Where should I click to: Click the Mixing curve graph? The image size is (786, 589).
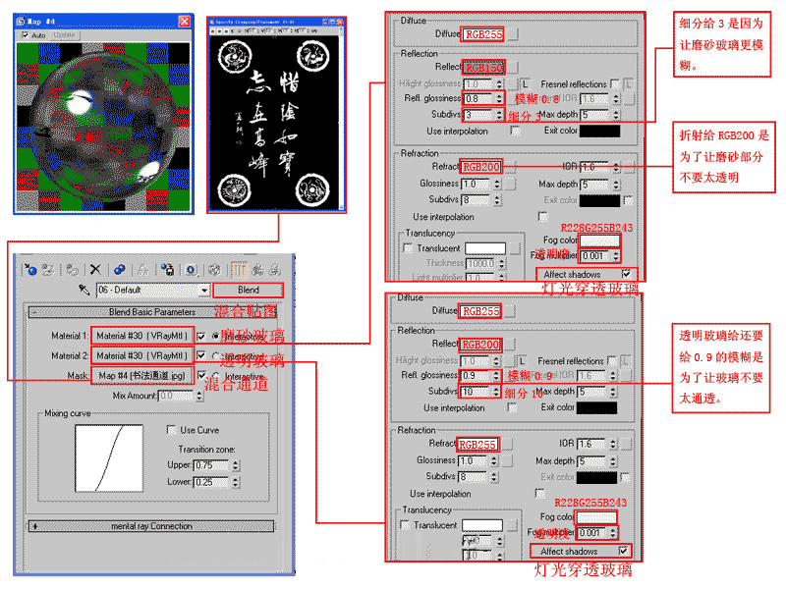click(109, 458)
